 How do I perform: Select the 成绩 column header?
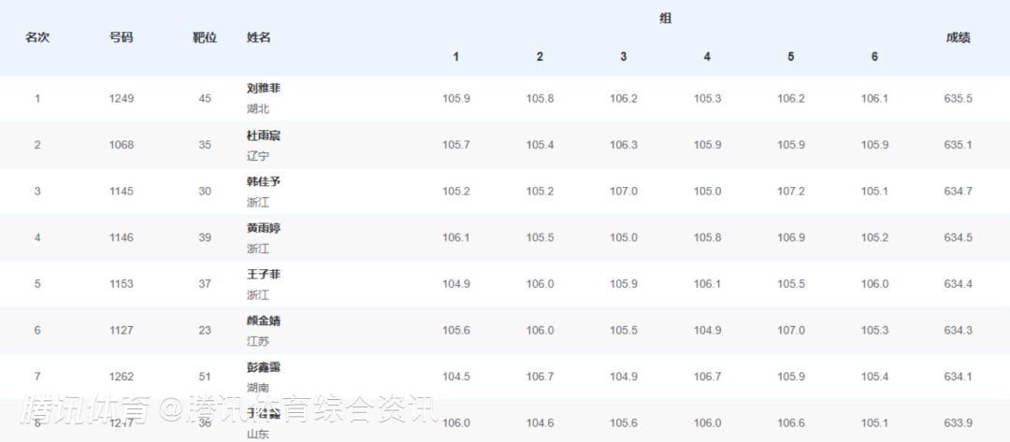point(958,37)
